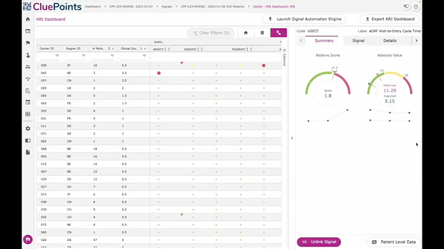Go to previous tabs with left chevron
The height and width of the screenshot is (249, 444).
[302, 41]
